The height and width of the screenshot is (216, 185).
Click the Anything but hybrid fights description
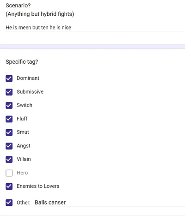pyautogui.click(x=40, y=14)
